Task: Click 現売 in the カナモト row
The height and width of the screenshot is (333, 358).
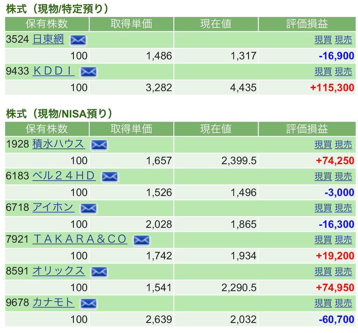Action: click(343, 303)
